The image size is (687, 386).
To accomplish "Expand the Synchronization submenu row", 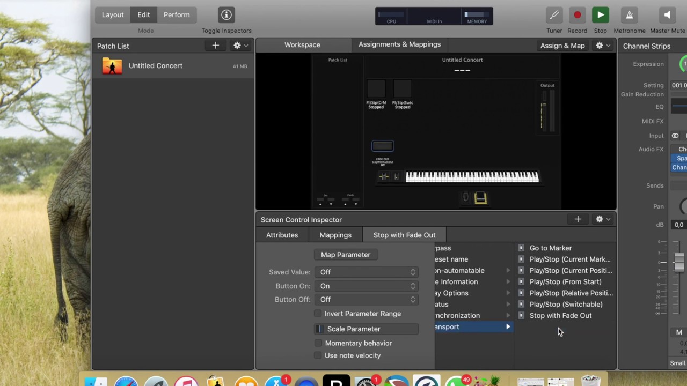I will click(x=474, y=315).
